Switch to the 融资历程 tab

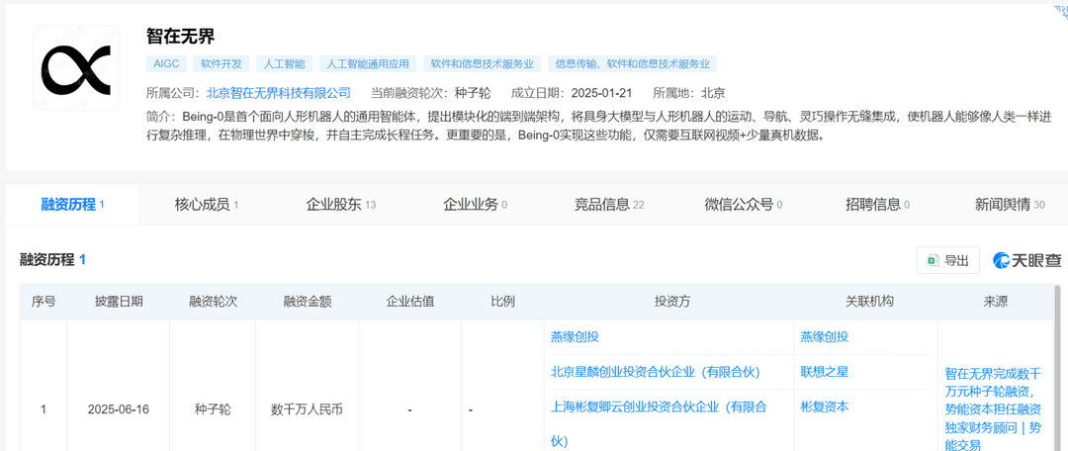point(72,205)
